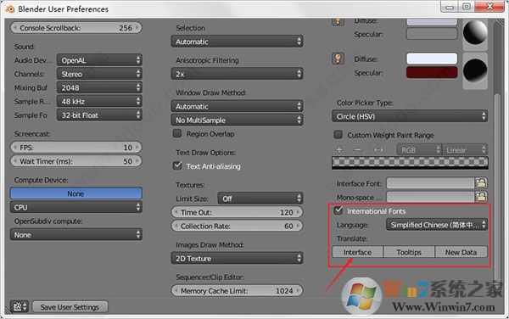Open file browser for Mono-space font
509x319 pixels.
click(x=481, y=197)
